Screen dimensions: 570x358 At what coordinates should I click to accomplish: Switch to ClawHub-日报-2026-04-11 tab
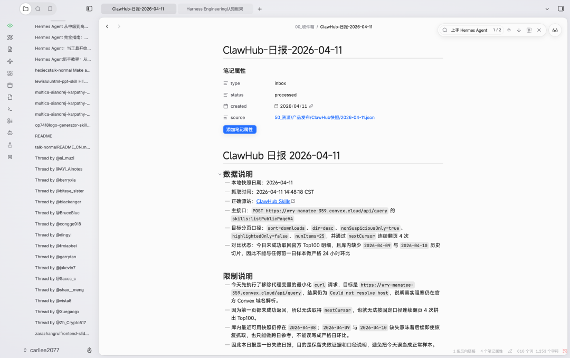click(x=138, y=9)
